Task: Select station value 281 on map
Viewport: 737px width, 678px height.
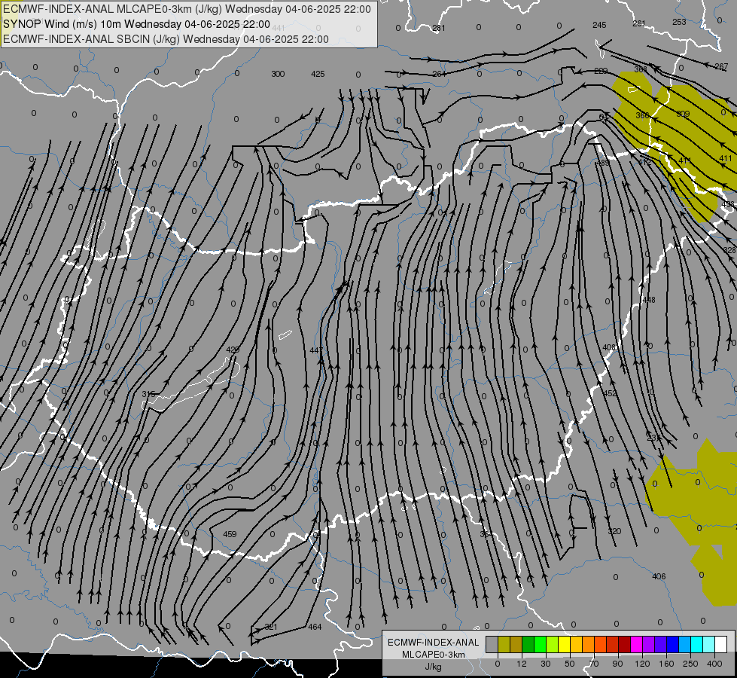Action: (x=439, y=28)
